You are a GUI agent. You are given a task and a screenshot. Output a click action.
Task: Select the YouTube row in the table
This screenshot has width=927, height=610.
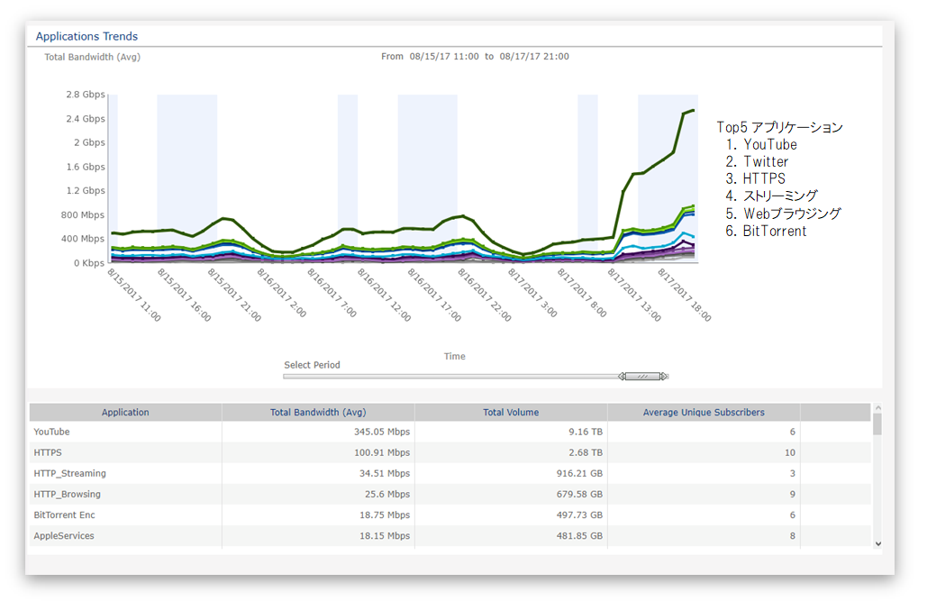click(x=450, y=432)
